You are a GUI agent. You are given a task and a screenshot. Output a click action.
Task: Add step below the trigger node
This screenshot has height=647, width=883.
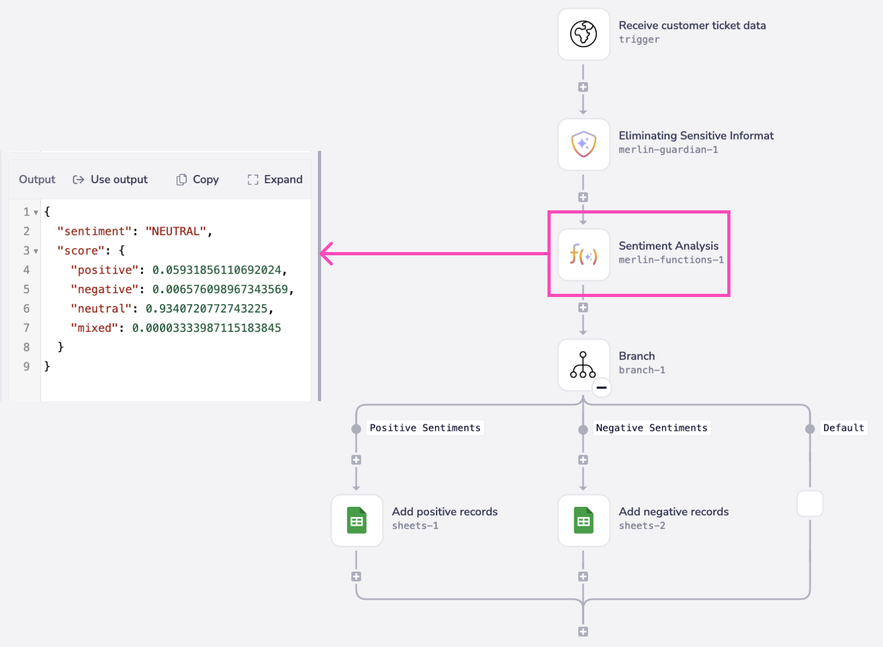[x=583, y=87]
